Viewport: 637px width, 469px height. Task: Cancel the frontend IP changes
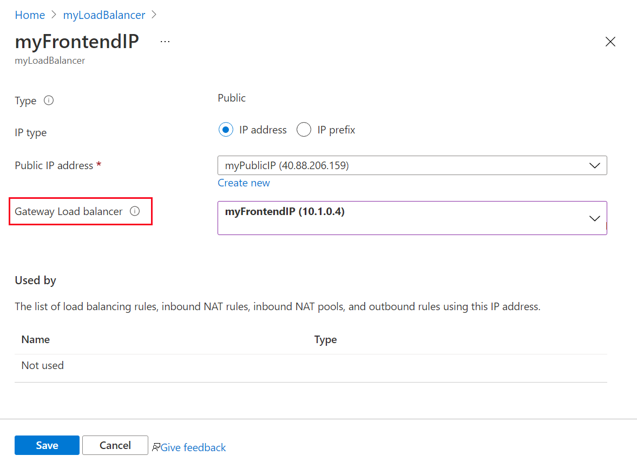115,445
